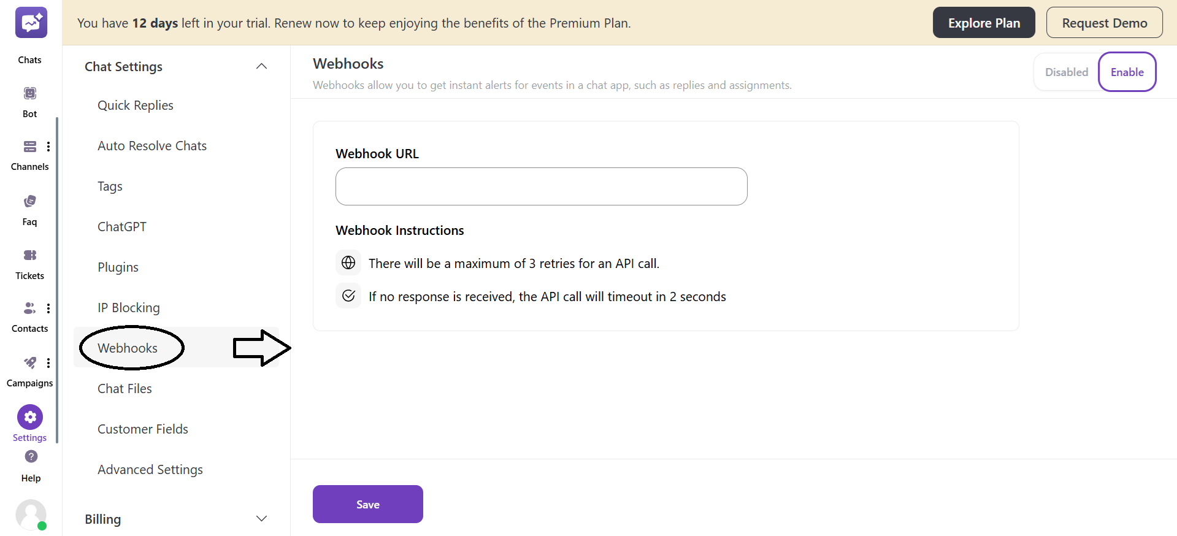The image size is (1177, 536).
Task: Open the Help icon at sidebar bottom
Action: point(30,457)
